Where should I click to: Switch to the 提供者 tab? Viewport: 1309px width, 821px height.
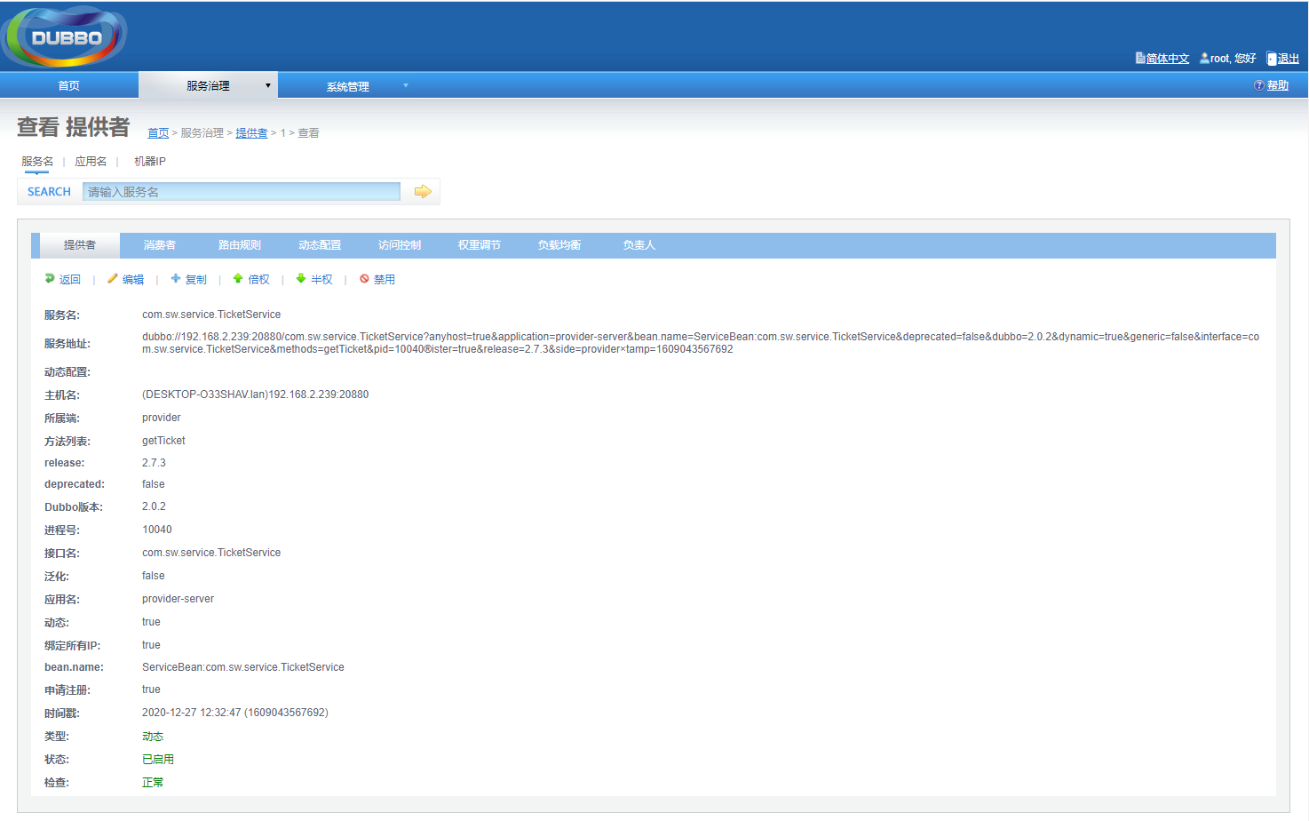80,245
